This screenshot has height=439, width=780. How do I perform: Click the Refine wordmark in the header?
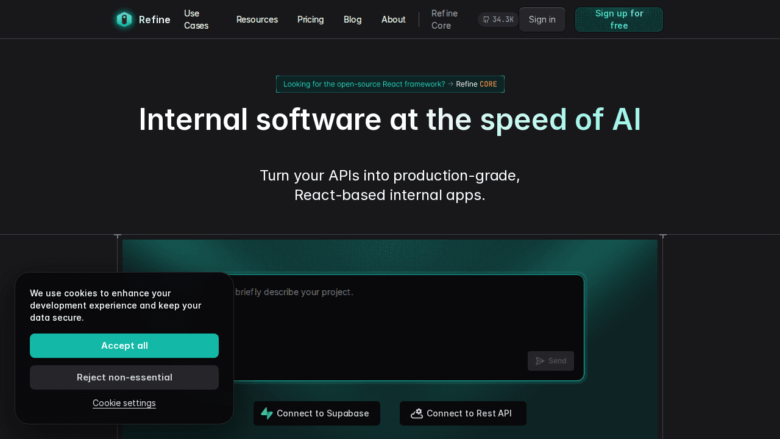click(155, 20)
